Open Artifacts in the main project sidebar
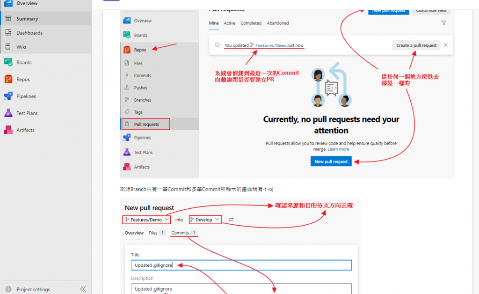The height and width of the screenshot is (294, 479). click(46, 130)
